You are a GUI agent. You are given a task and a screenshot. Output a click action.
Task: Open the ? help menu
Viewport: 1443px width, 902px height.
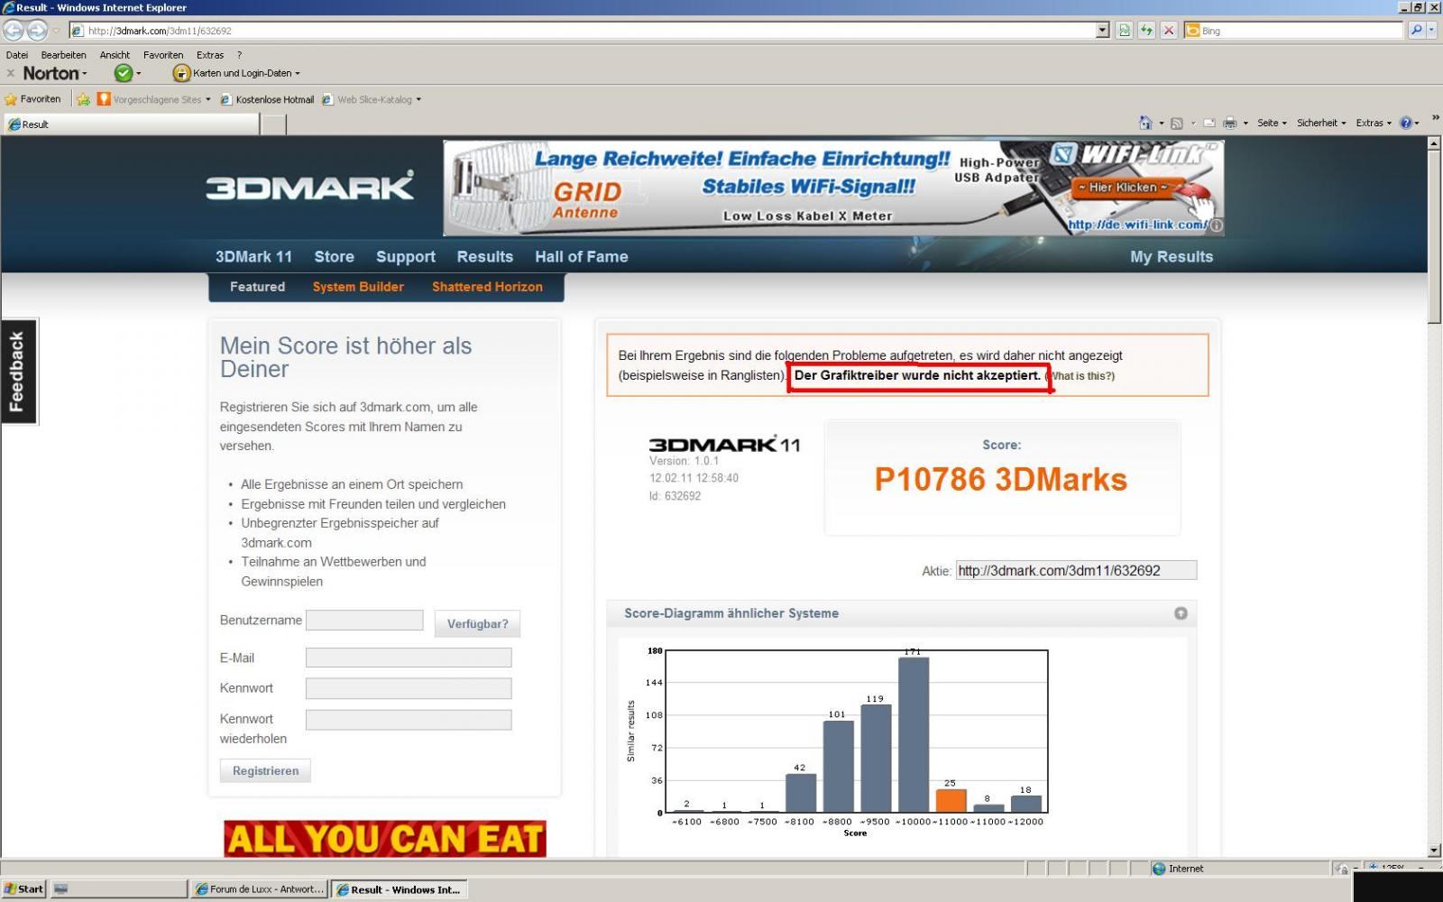[239, 55]
